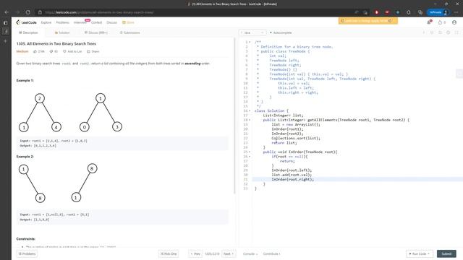Click the red extension icon in browser toolbar
This screenshot has width=463, height=260.
(376, 12)
